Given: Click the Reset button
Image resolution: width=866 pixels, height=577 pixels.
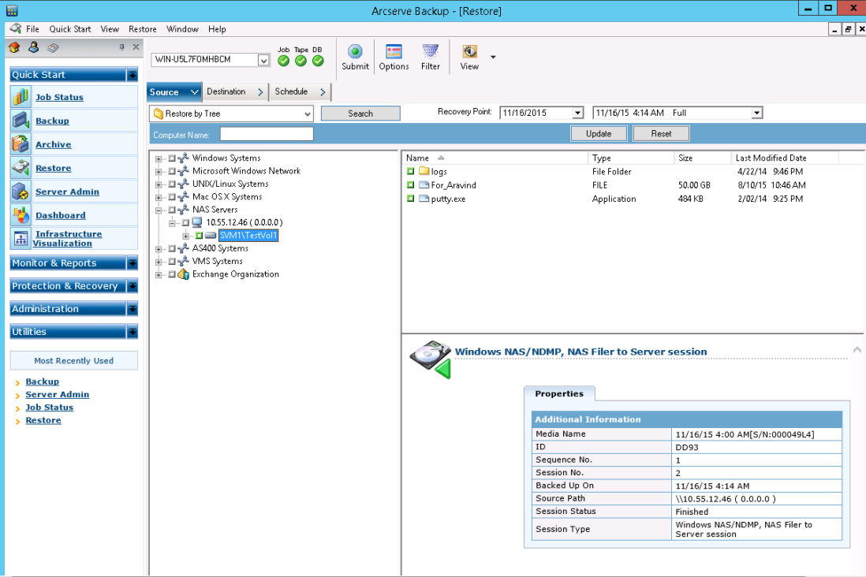Looking at the screenshot, I should 661,134.
